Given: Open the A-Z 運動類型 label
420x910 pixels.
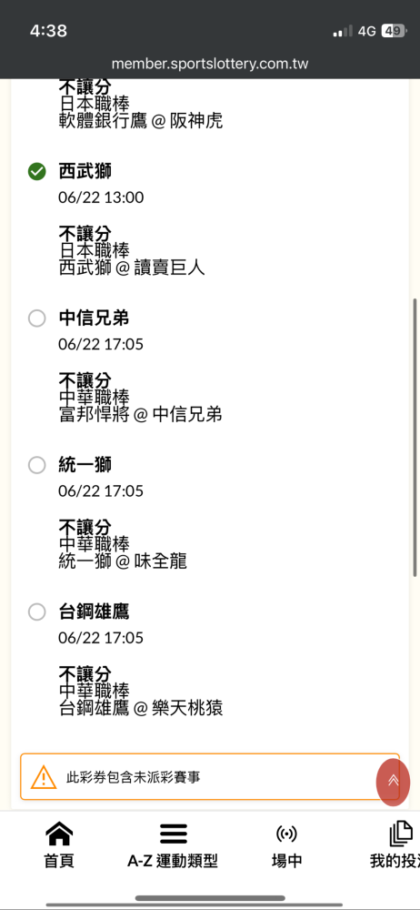Looking at the screenshot, I should tap(173, 861).
